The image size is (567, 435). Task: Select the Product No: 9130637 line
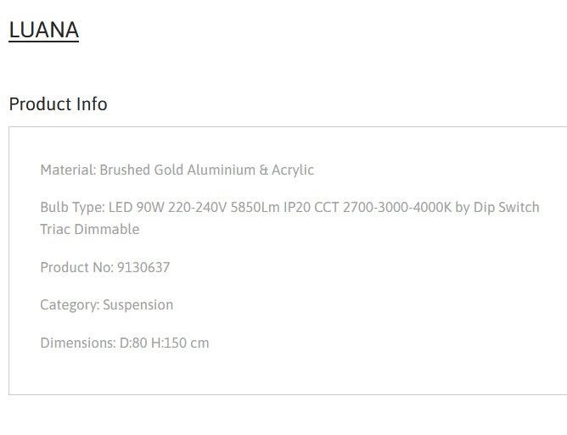pyautogui.click(x=105, y=267)
